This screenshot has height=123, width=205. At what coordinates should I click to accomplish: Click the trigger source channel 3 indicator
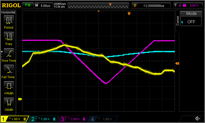[x=184, y=6]
